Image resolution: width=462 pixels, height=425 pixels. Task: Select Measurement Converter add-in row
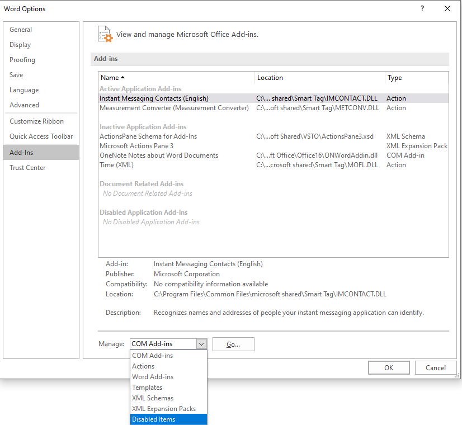coord(274,108)
